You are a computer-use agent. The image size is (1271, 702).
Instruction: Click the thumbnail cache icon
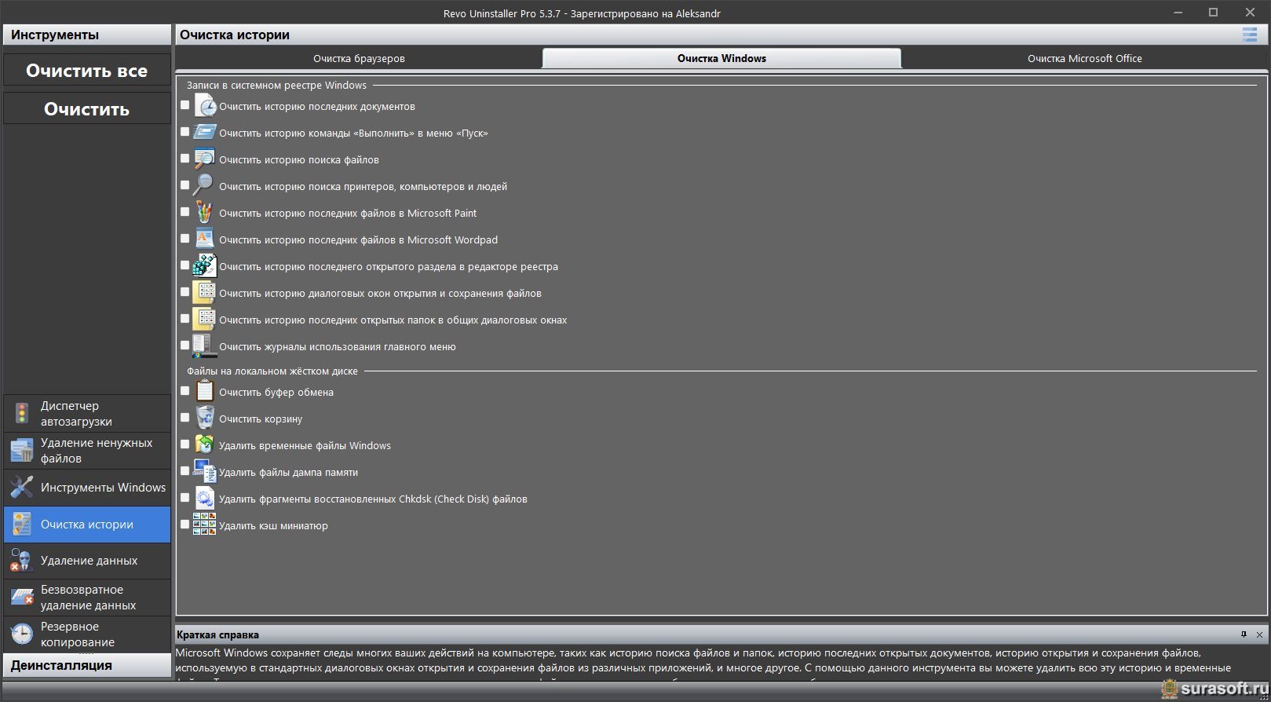[204, 524]
